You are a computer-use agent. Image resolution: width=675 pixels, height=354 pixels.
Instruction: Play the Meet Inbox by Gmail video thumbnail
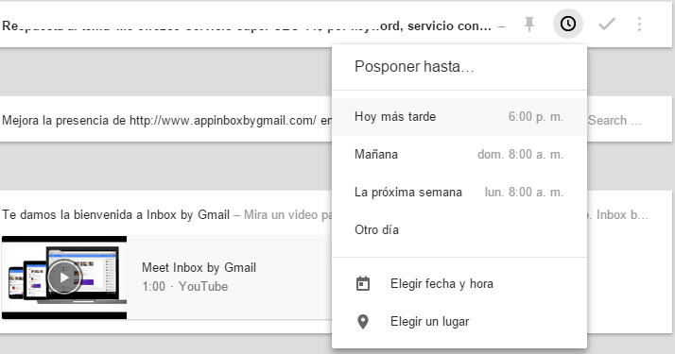point(64,278)
